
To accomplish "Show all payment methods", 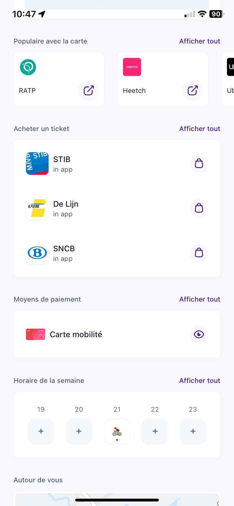I will coord(200,299).
